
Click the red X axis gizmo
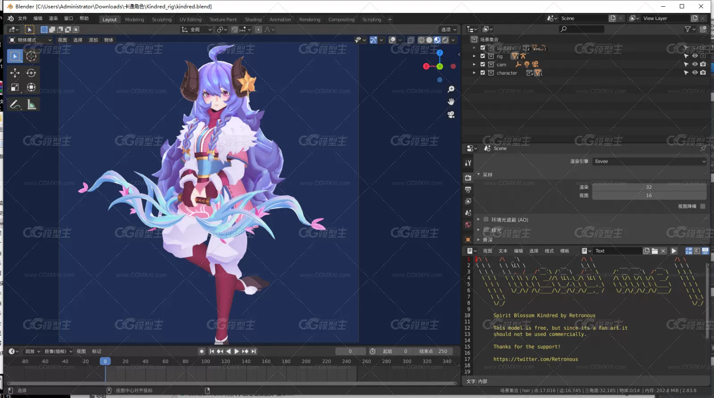(x=426, y=66)
